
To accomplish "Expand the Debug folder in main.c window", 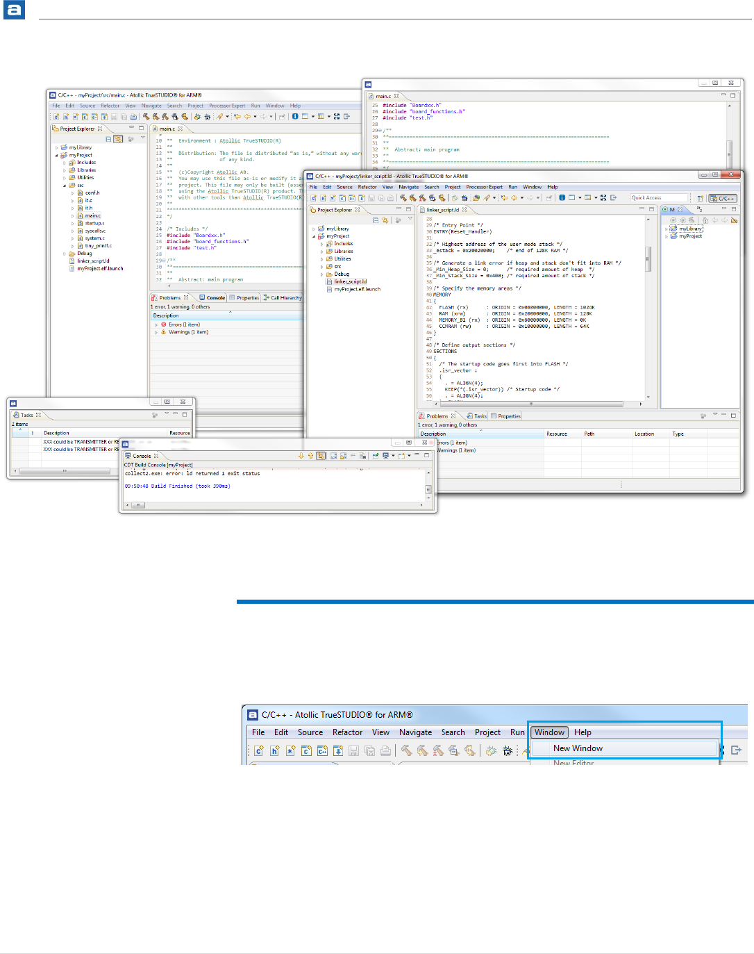I will tap(65, 254).
